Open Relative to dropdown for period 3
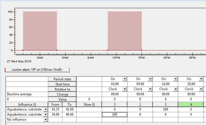206x125 pixels. click(176, 89)
